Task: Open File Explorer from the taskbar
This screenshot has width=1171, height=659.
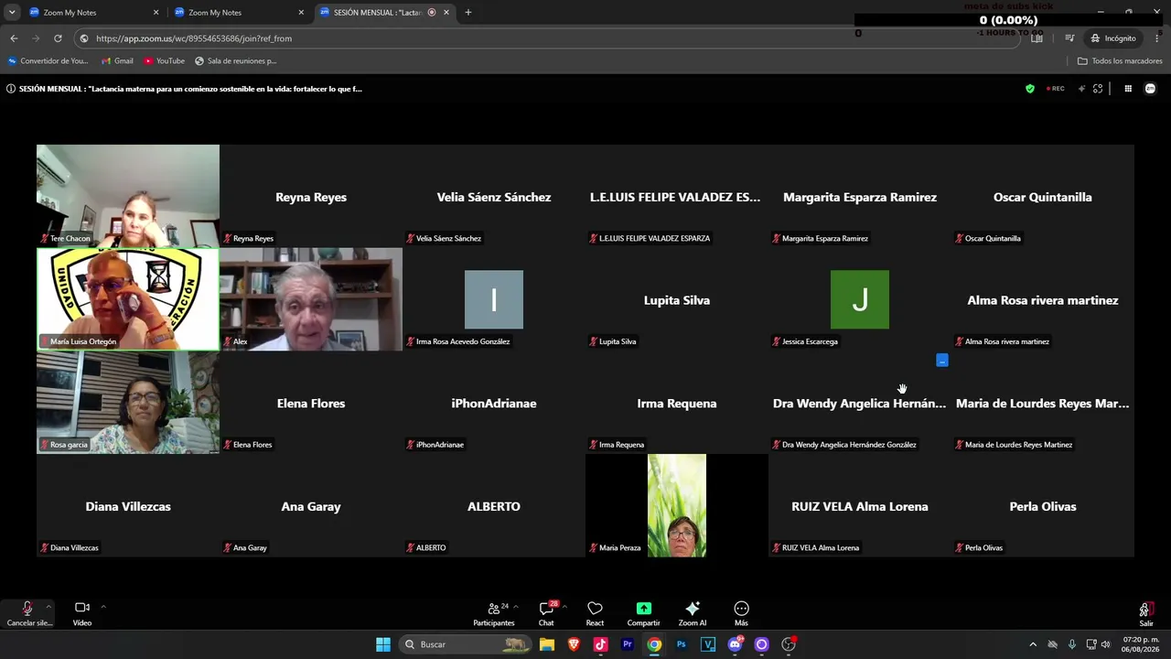Action: pos(547,644)
